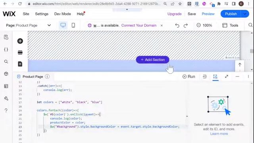Open help question mark in sidebar
254x143 pixels.
pyautogui.click(x=6, y=110)
